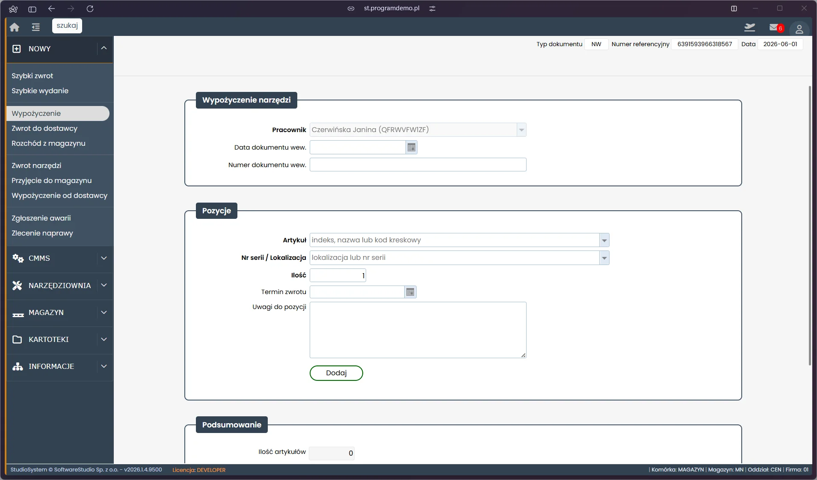Open calendar picker for Termin zwrotu
817x480 pixels.
[410, 292]
